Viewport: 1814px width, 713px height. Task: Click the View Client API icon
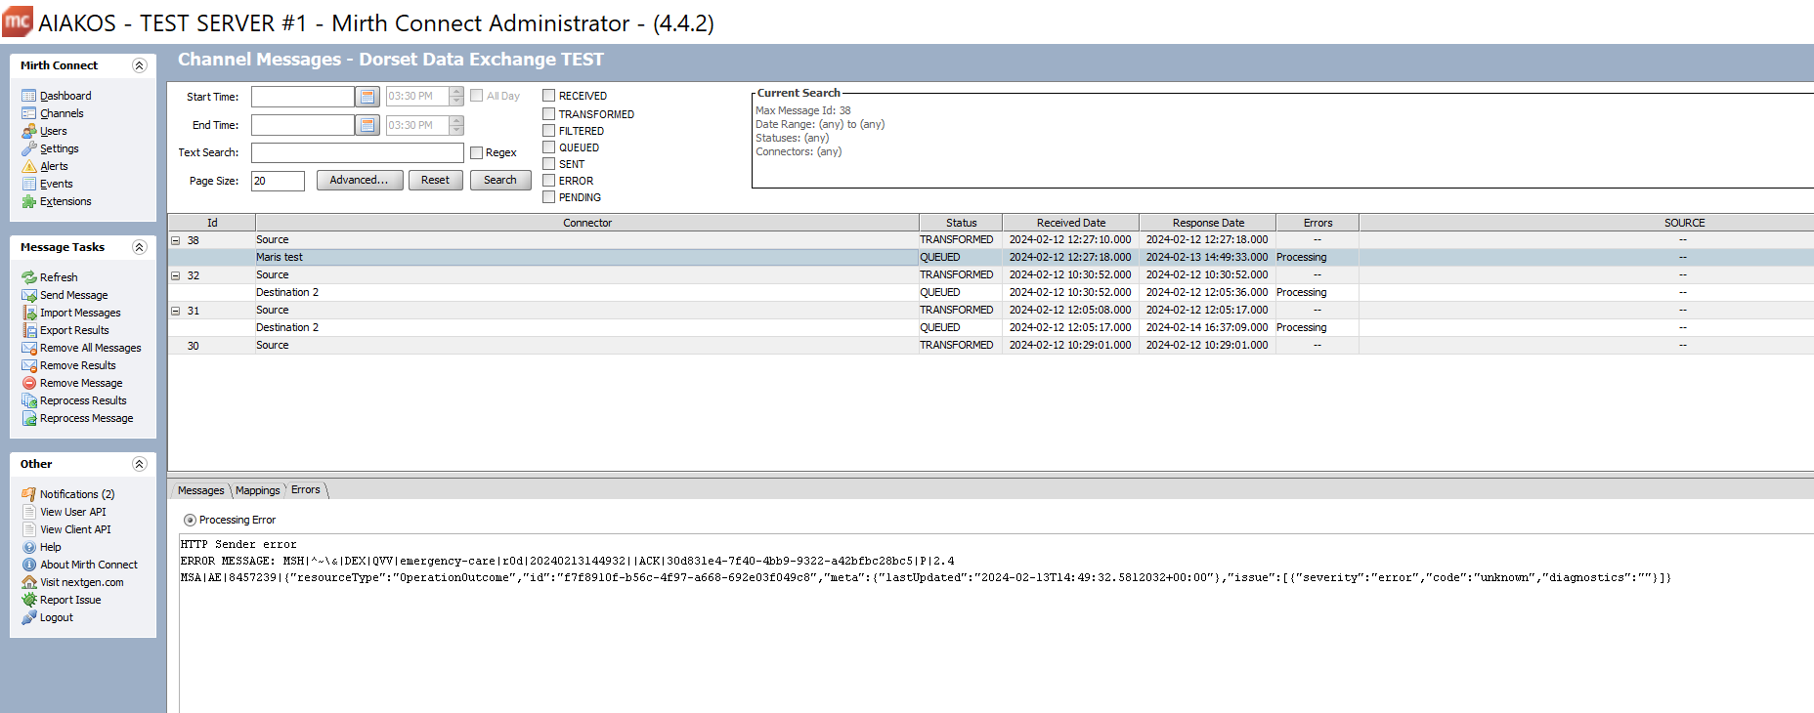coord(29,529)
